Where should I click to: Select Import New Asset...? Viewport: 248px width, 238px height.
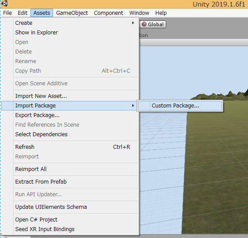pyautogui.click(x=70, y=96)
